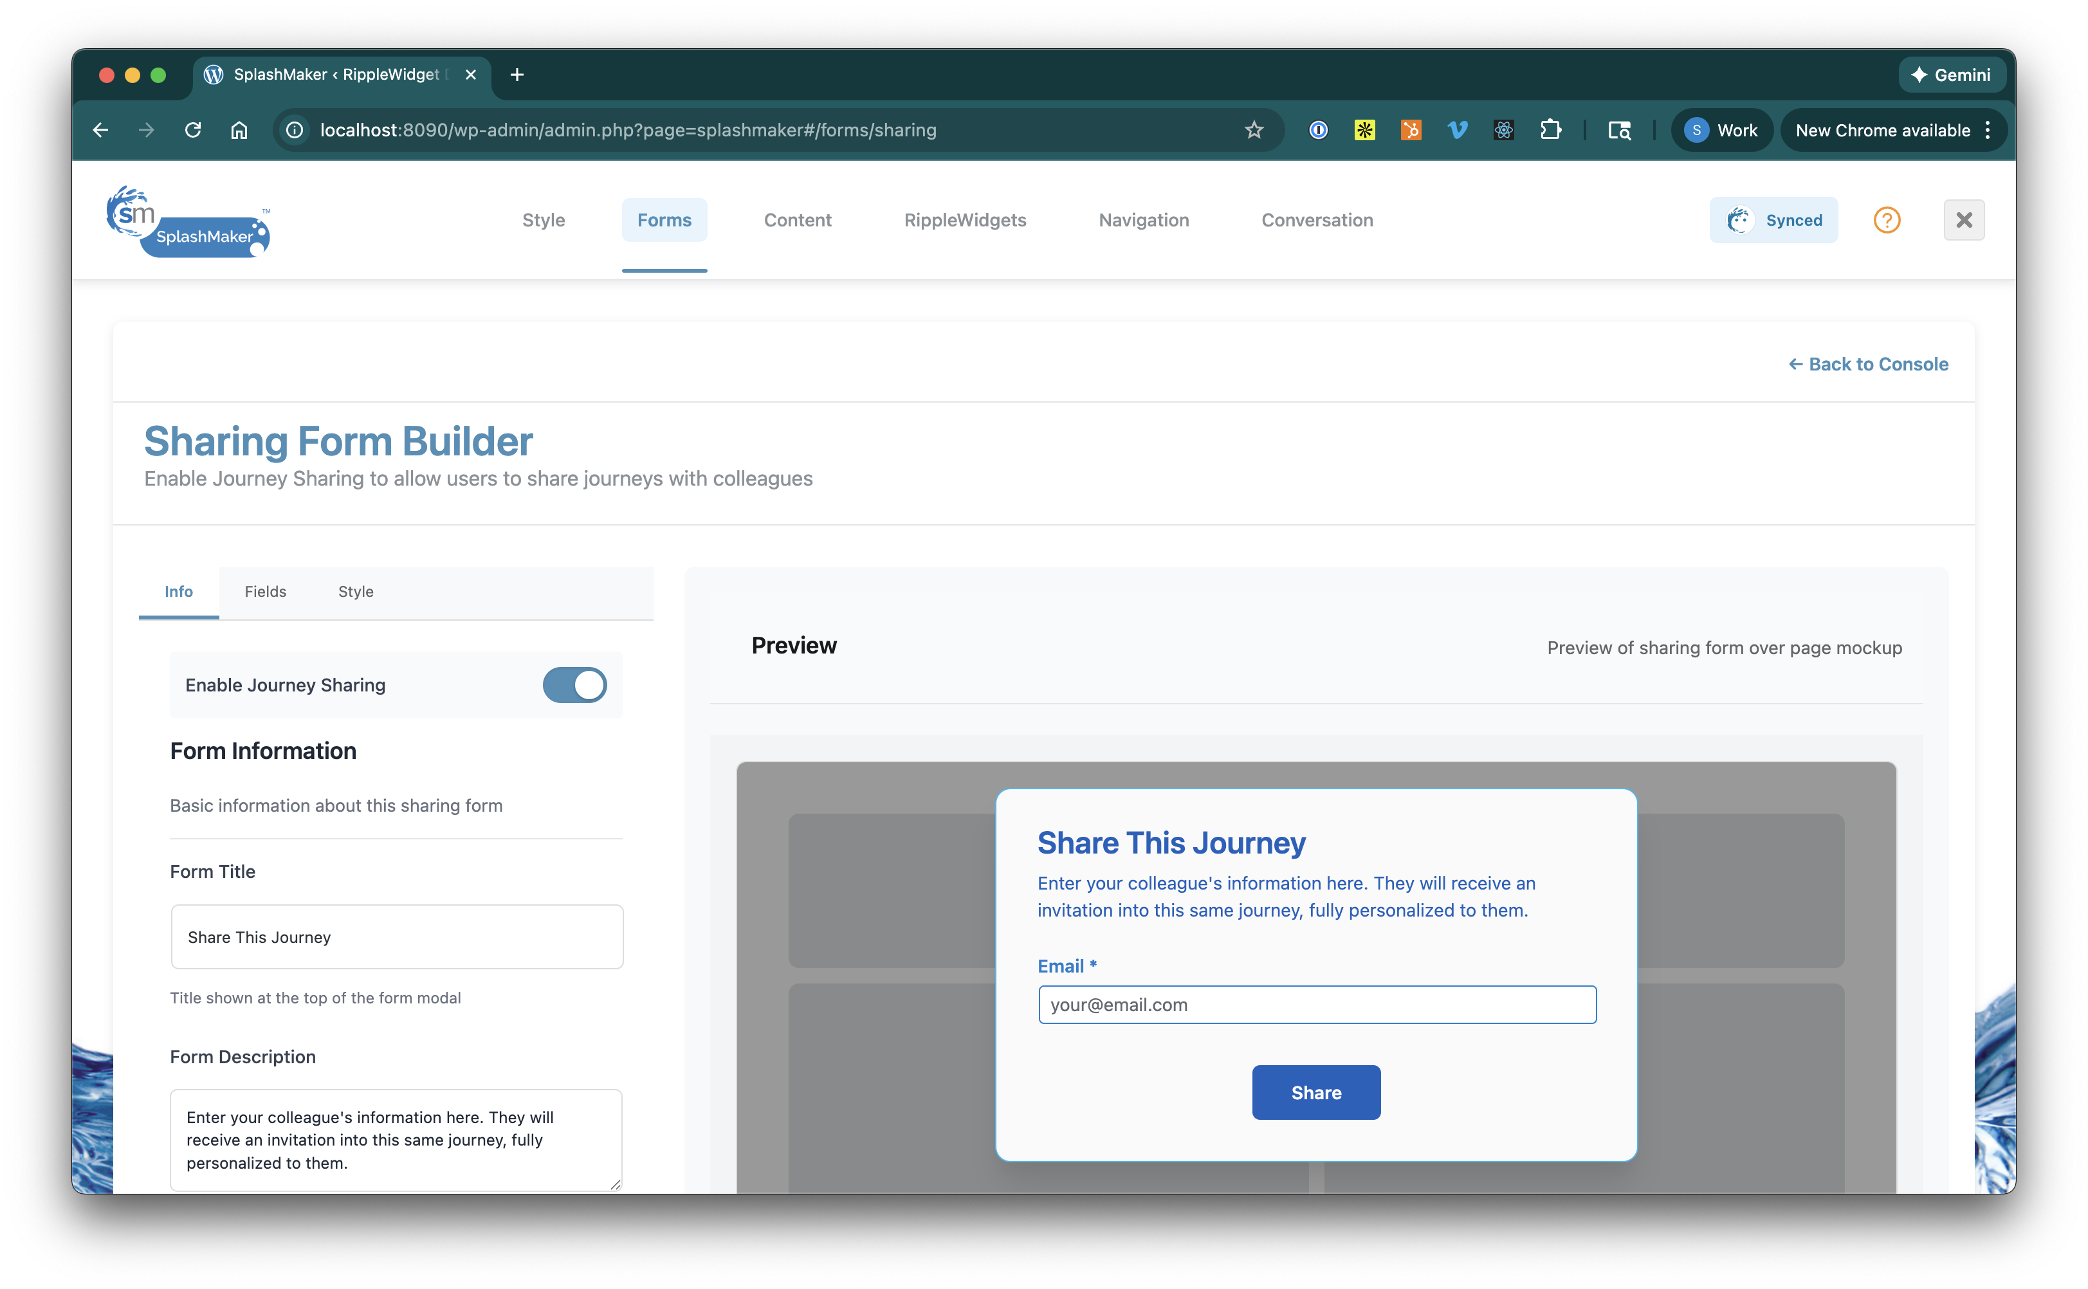Open the Work profile menu
2088x1289 pixels.
click(1721, 131)
